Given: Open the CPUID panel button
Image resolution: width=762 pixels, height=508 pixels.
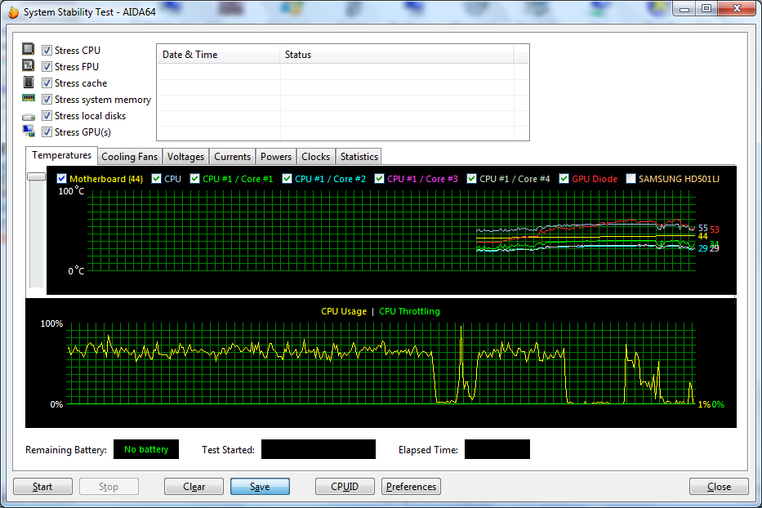Looking at the screenshot, I should coord(345,487).
